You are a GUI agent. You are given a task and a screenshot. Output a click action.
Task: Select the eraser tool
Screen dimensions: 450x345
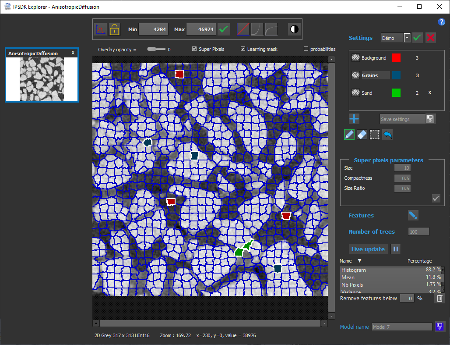(362, 134)
